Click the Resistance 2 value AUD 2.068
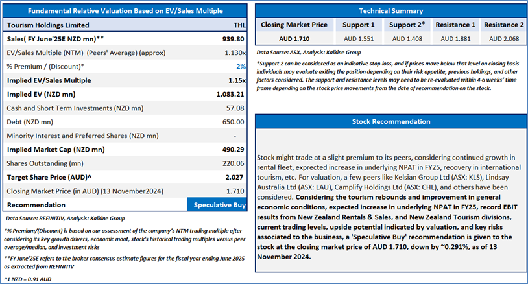 [504, 39]
